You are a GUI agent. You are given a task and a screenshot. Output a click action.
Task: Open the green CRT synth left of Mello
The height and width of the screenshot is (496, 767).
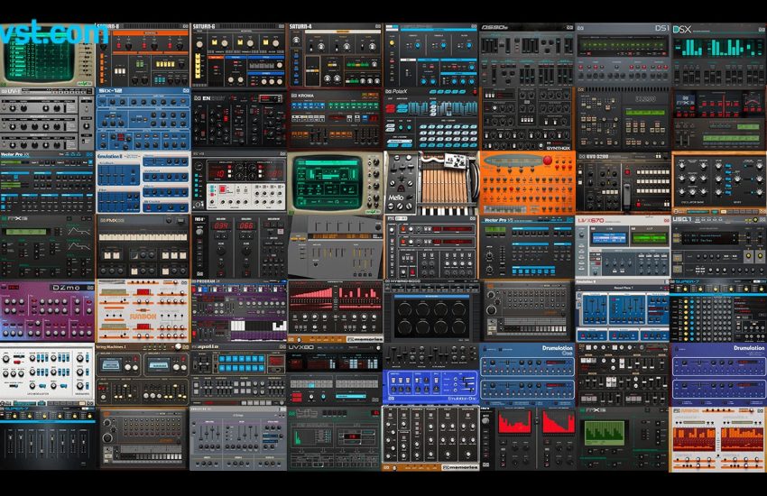[335, 183]
